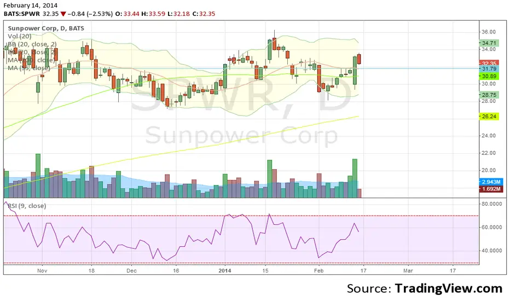Click the 80.0000 RSI axis value

tap(491, 204)
